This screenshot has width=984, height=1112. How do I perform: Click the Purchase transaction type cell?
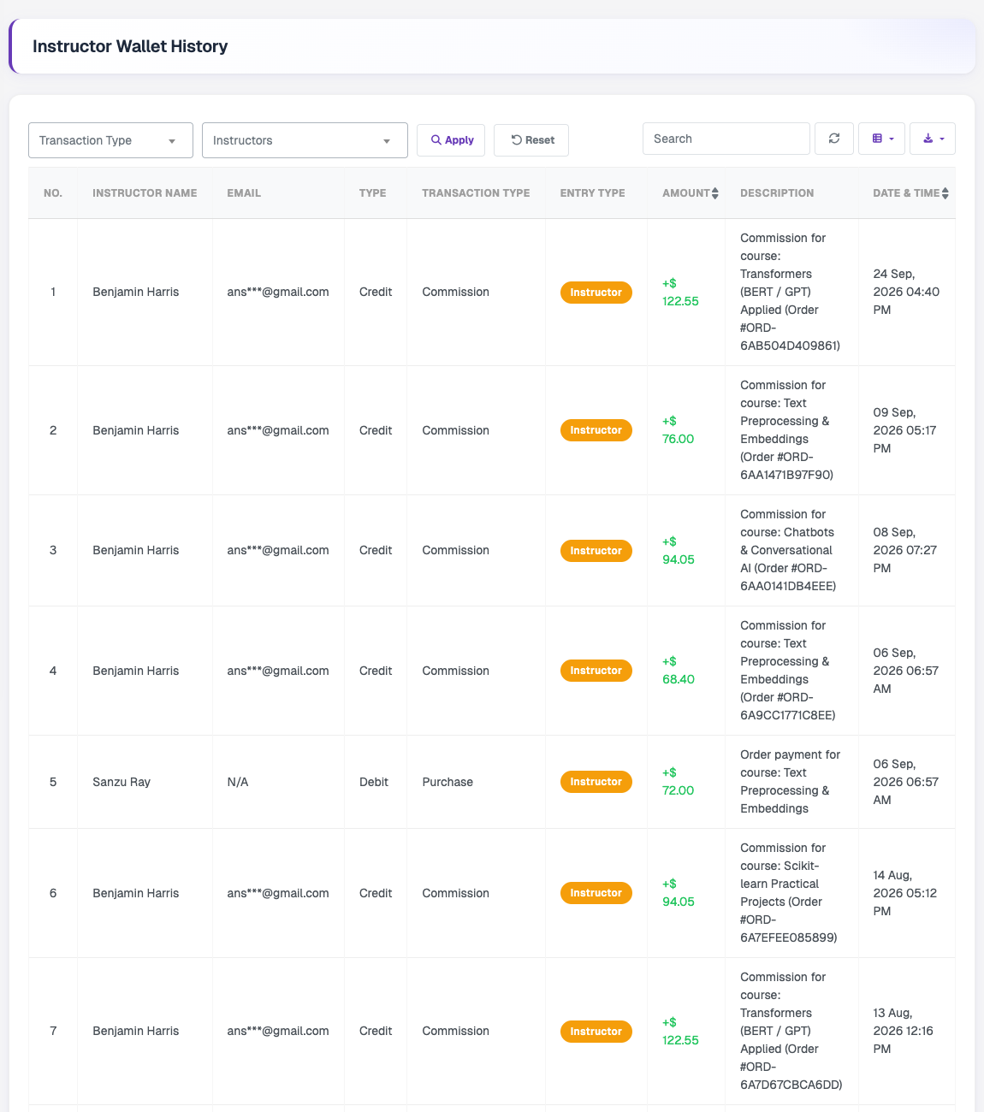[x=448, y=782]
